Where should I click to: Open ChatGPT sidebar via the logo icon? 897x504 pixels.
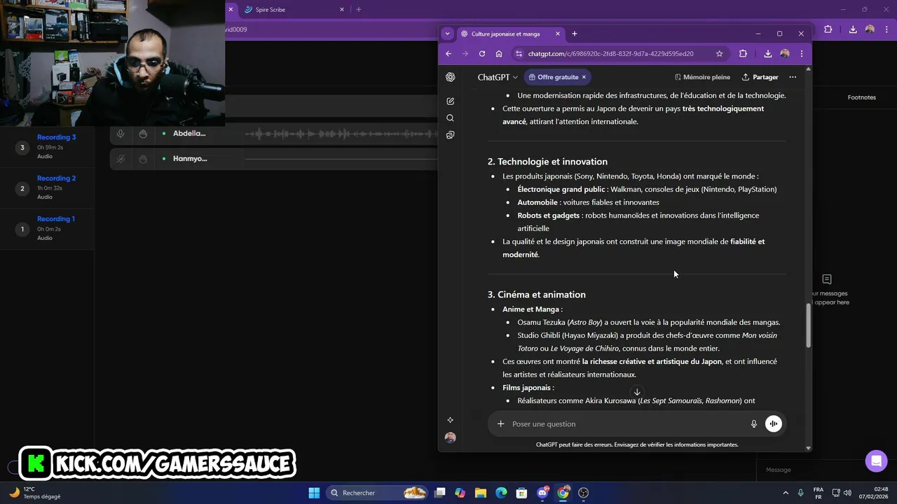[450, 77]
